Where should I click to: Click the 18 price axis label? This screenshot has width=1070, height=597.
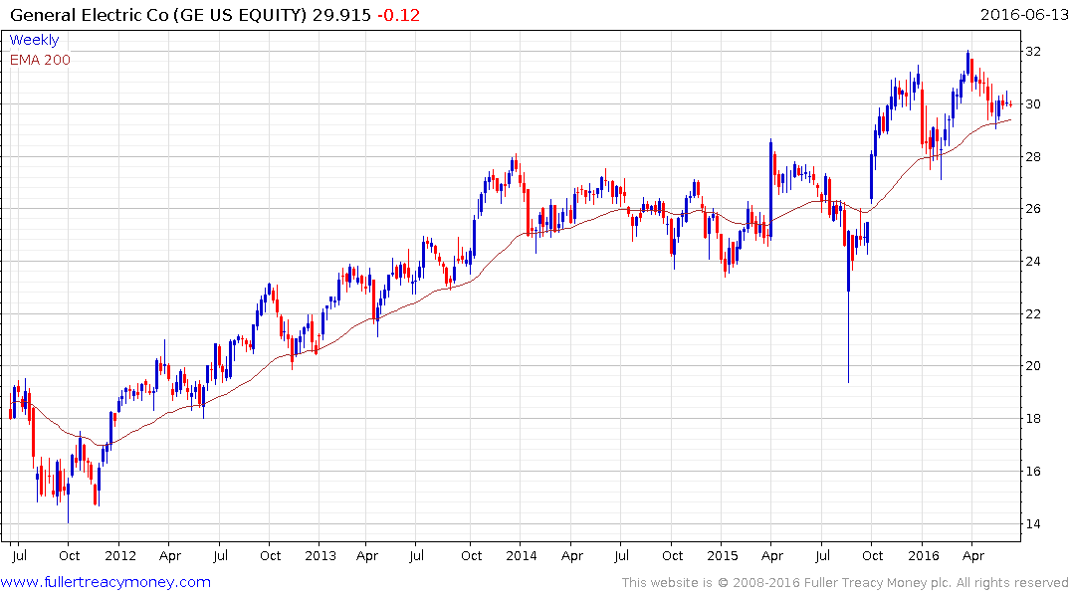click(1032, 418)
